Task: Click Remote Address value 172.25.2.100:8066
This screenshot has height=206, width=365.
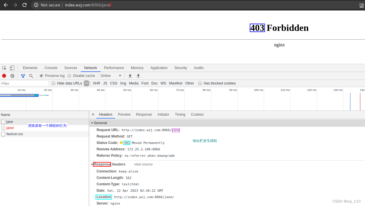Action: (144, 149)
